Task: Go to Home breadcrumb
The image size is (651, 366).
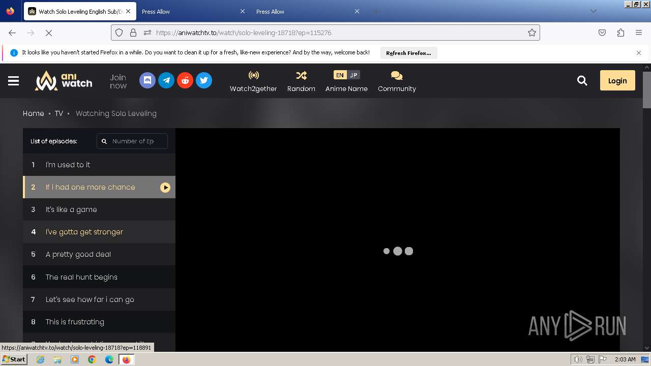Action: [x=34, y=113]
